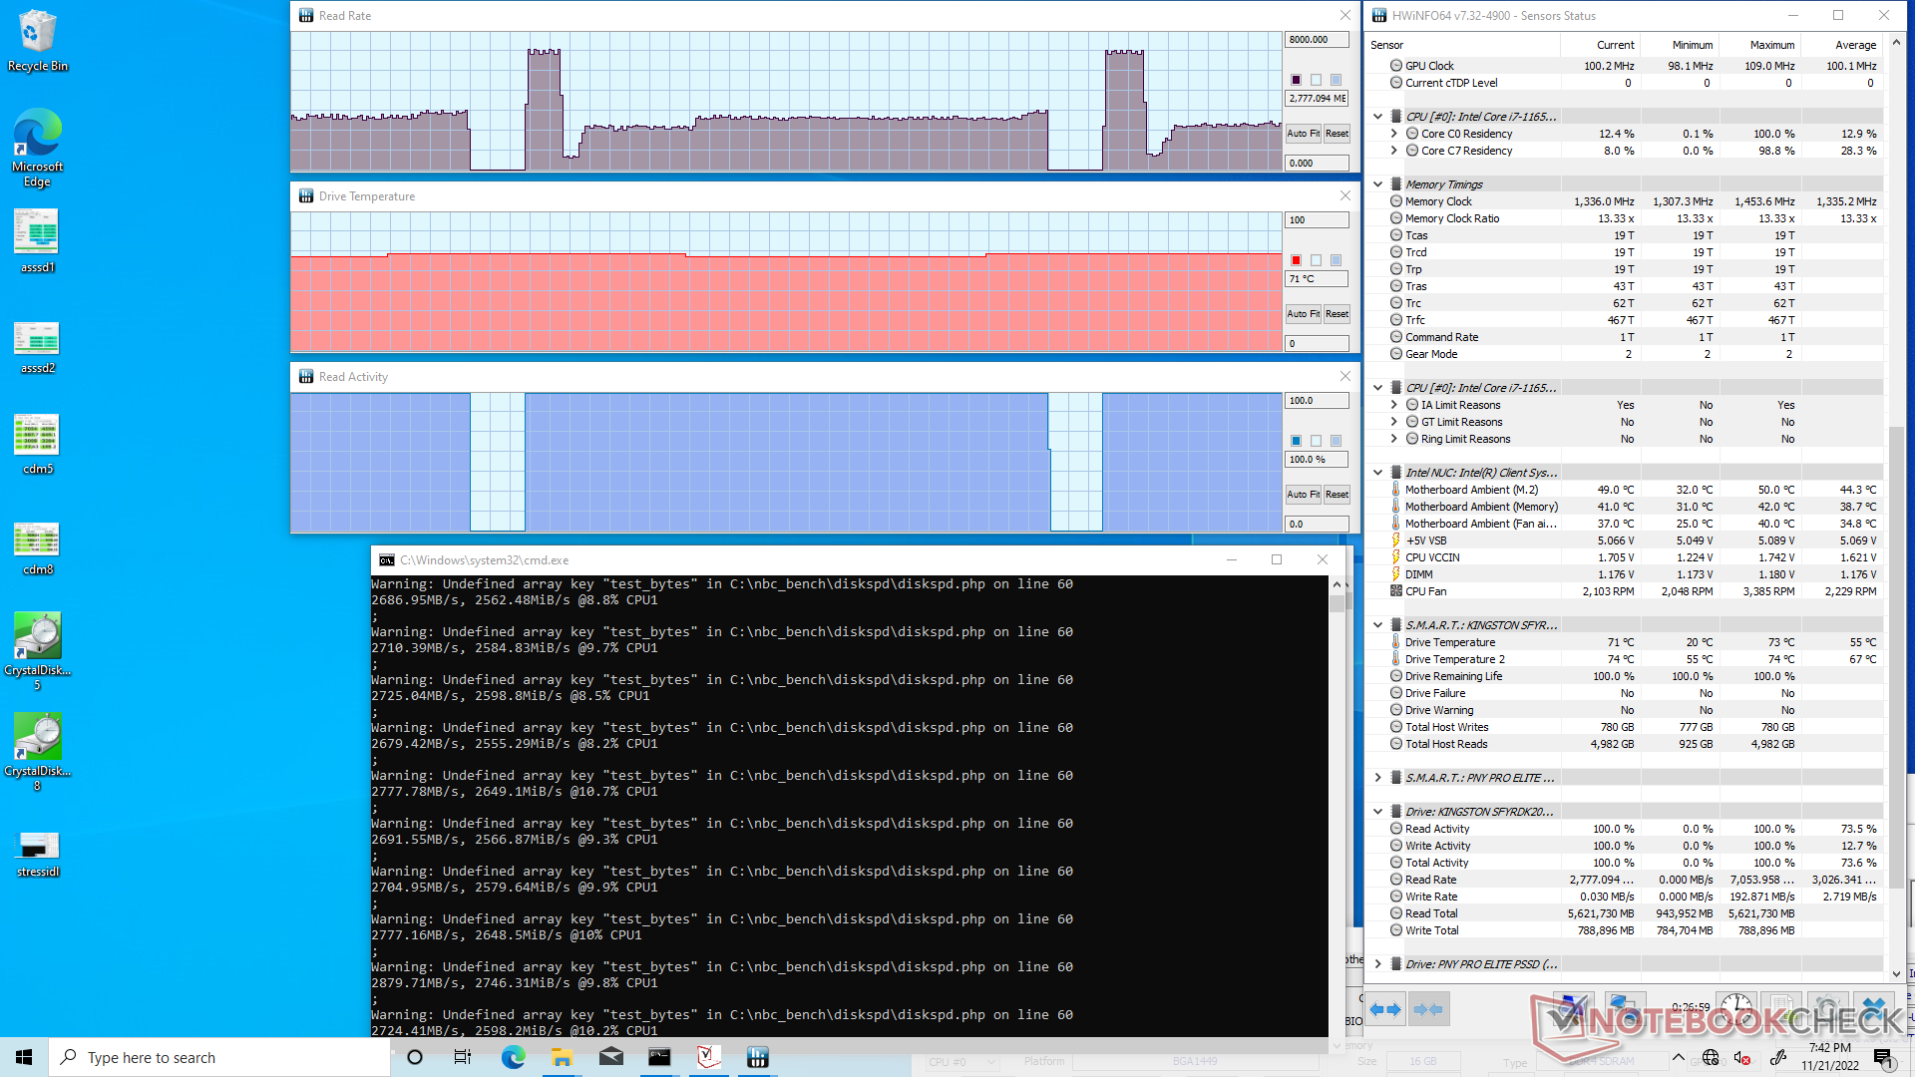Click the cmd window scrollbar up arrow

(1337, 584)
